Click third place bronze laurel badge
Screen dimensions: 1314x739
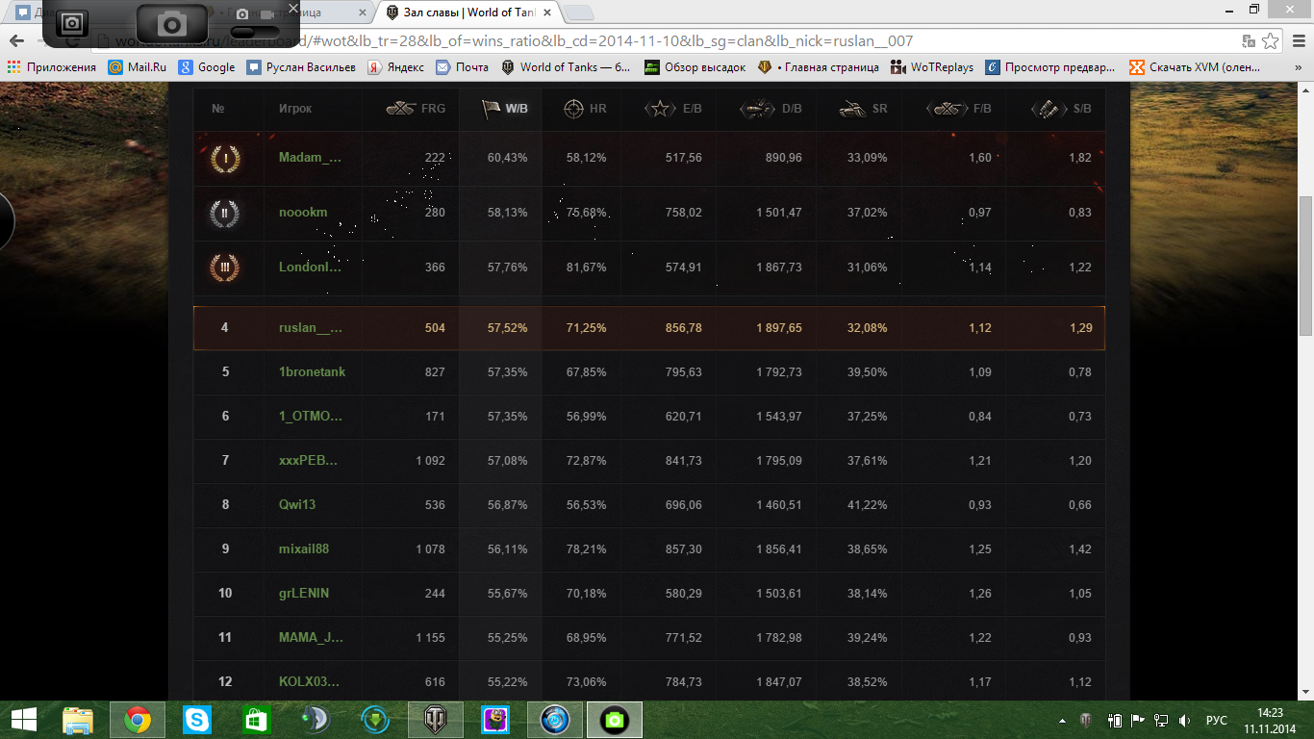pos(225,268)
